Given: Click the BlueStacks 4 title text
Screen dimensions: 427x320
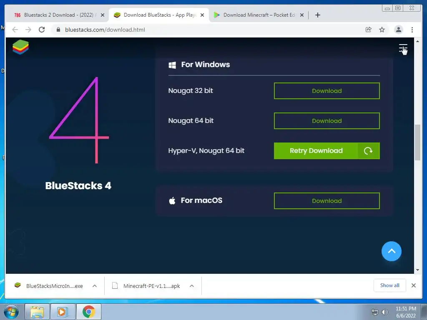Looking at the screenshot, I should click(x=78, y=185).
